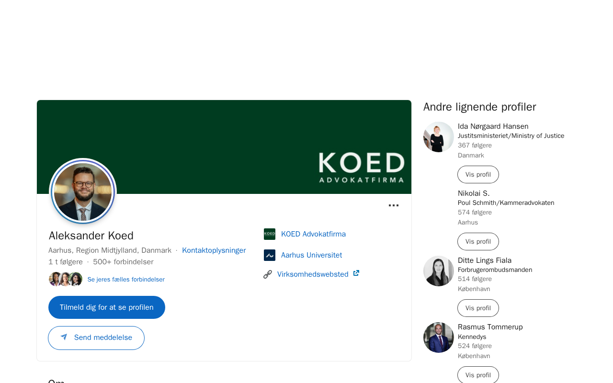Click the mutual connections avatar group
This screenshot has height=383, width=613.
click(66, 279)
